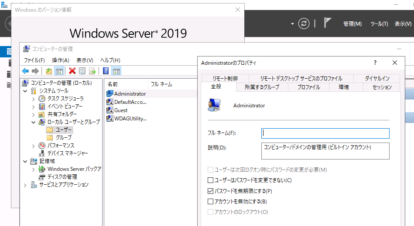The width and height of the screenshot is (414, 226).
Task: Open the ファイル(F) menu
Action: pyautogui.click(x=34, y=60)
